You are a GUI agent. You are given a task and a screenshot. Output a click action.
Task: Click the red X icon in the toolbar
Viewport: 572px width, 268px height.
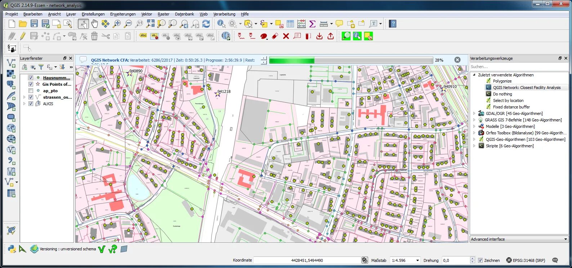coord(286,36)
